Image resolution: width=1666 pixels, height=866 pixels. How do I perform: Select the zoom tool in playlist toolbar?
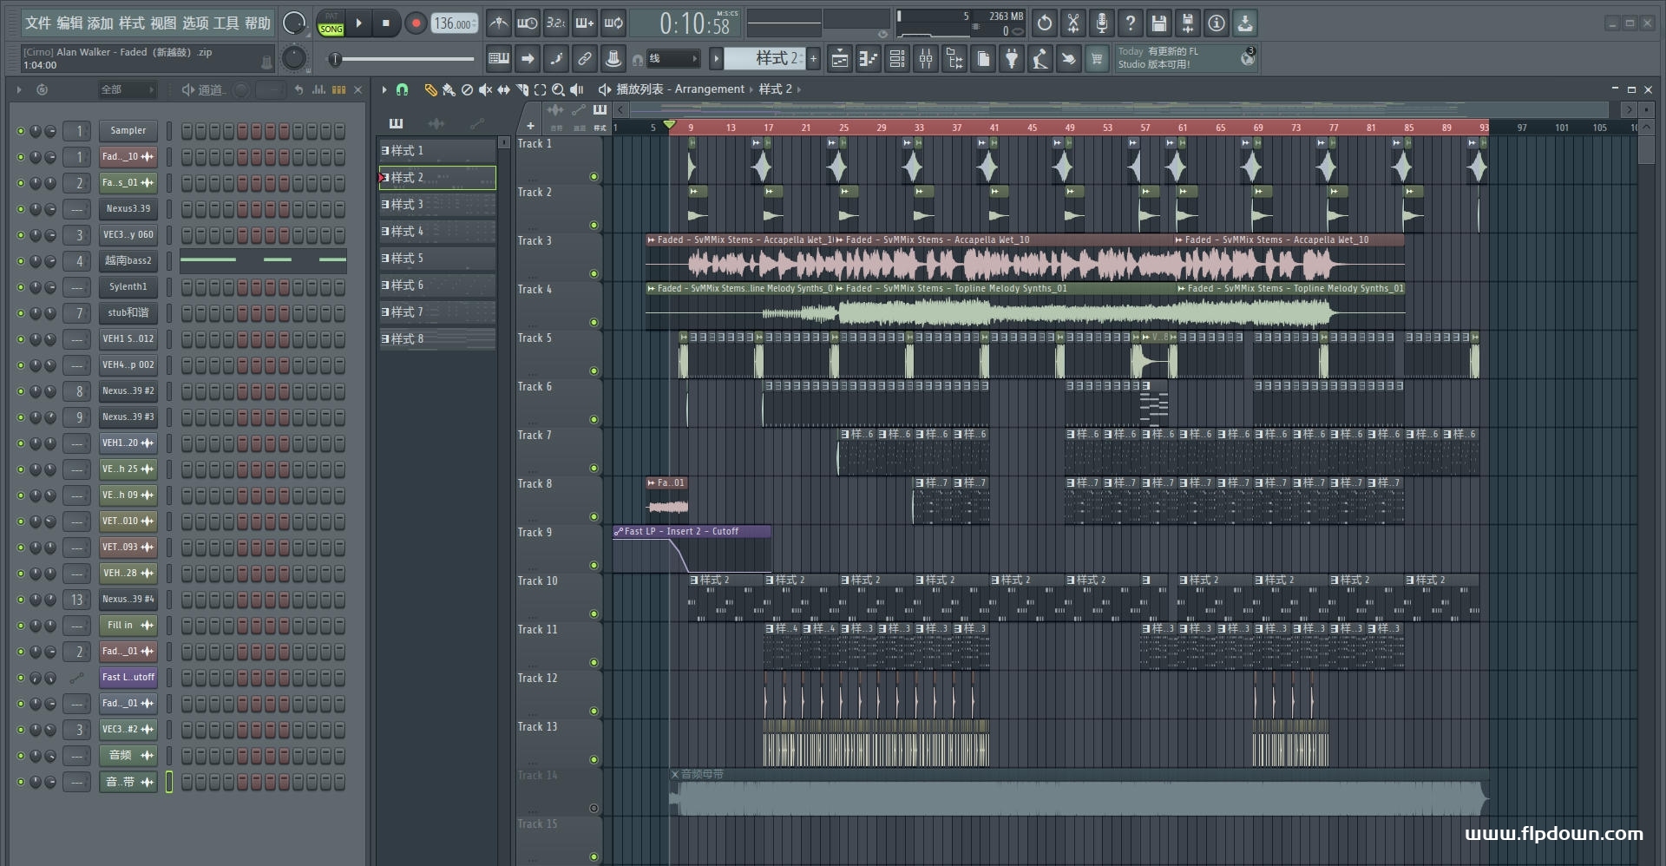558,89
